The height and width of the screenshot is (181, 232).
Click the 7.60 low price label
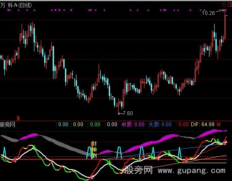pyautogui.click(x=128, y=113)
